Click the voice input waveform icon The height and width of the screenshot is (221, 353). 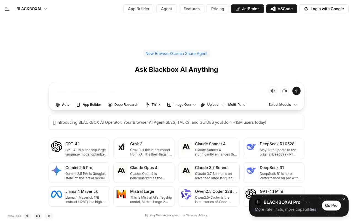pos(272,91)
